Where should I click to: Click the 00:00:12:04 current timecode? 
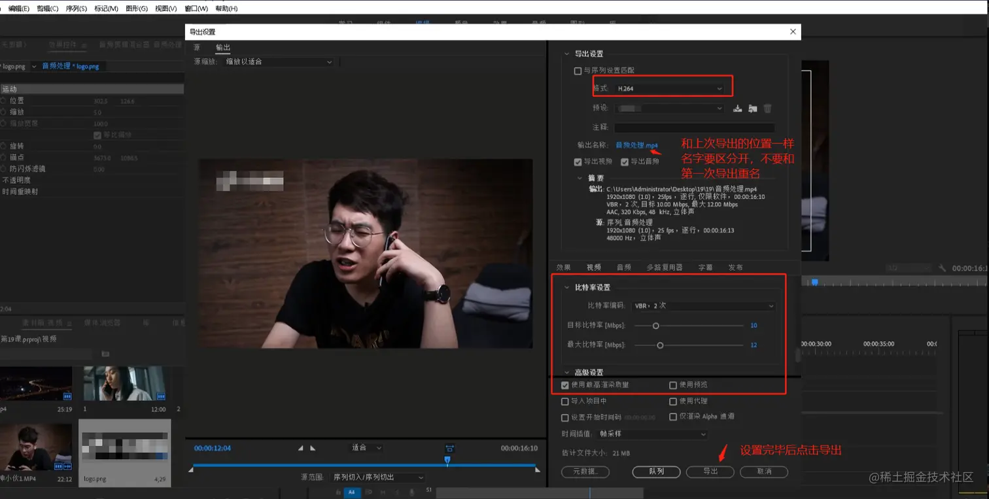coord(213,449)
